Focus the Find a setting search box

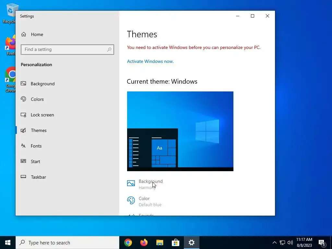tap(67, 50)
